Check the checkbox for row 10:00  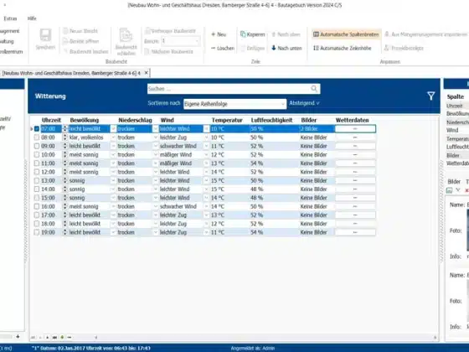(37, 155)
